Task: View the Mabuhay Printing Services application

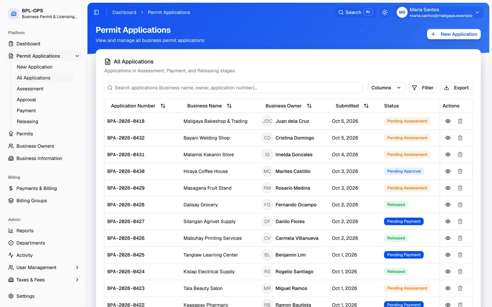Action: [448, 238]
